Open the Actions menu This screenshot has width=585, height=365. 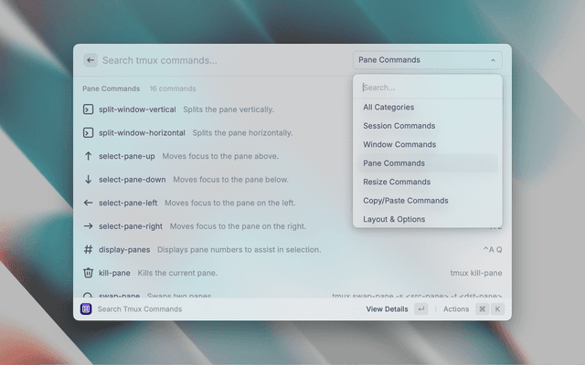point(455,309)
